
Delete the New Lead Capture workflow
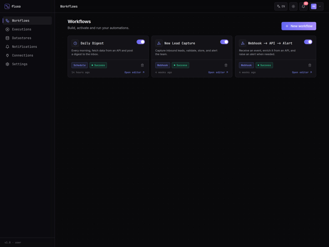point(226,65)
